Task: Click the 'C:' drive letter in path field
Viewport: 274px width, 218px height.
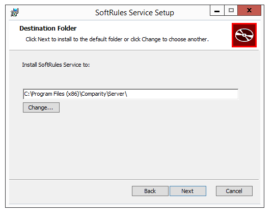Action: point(26,94)
